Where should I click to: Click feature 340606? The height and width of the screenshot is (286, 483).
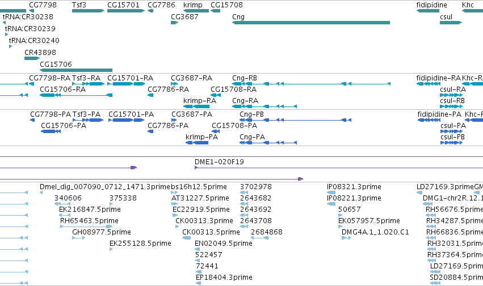pos(62,204)
